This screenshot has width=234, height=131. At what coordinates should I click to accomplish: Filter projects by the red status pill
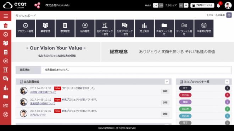185,95
